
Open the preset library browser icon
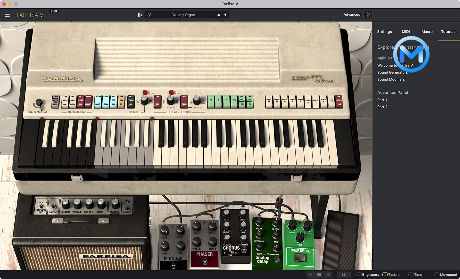click(140, 15)
